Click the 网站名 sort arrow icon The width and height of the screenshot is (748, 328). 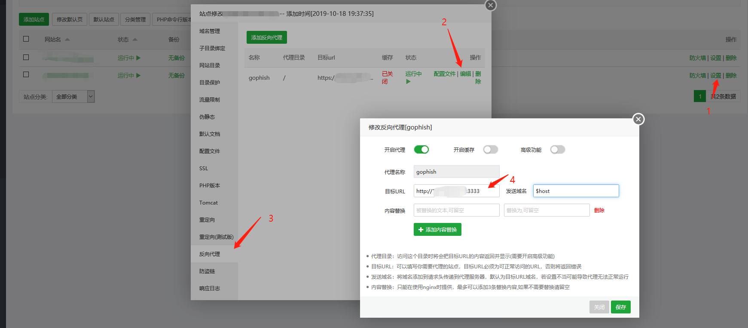click(x=67, y=39)
